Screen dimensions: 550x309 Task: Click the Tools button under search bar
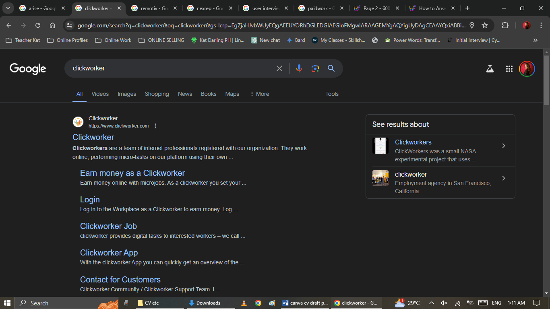(332, 94)
